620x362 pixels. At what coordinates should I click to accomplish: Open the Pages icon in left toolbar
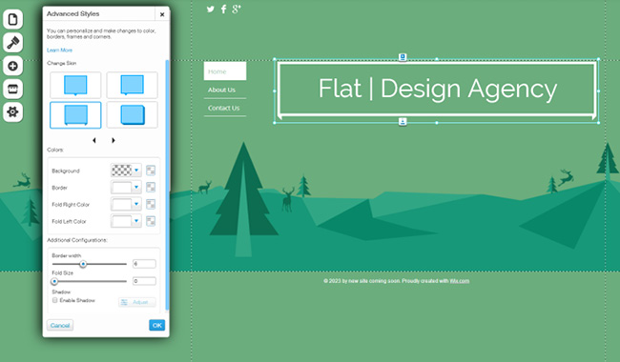click(x=12, y=19)
